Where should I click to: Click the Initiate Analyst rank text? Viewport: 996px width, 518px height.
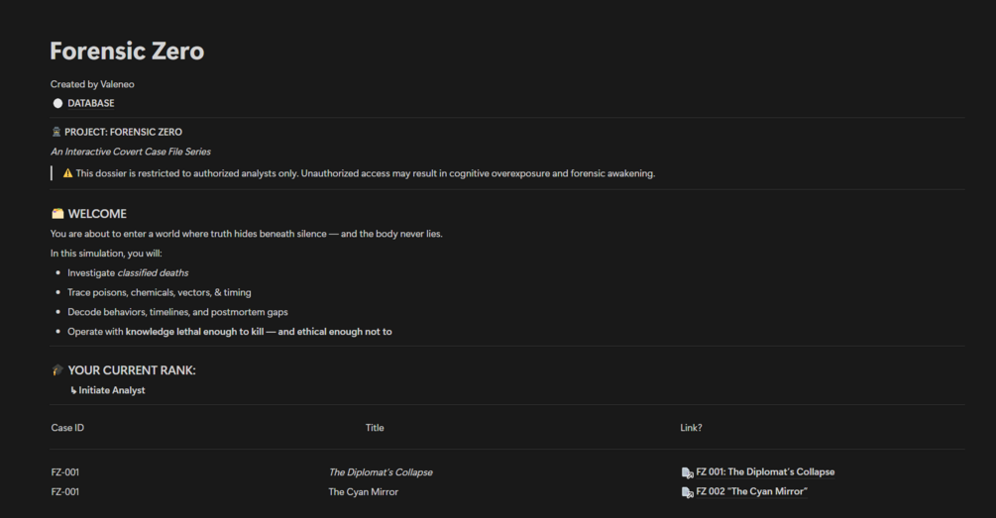(x=112, y=390)
